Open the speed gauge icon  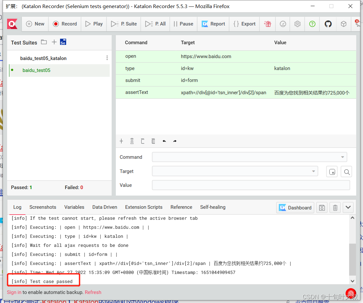(x=283, y=24)
